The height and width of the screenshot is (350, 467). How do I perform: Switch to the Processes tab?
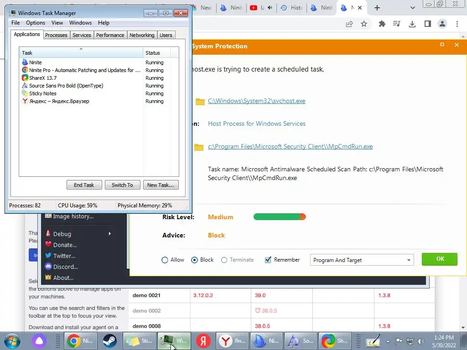point(56,35)
